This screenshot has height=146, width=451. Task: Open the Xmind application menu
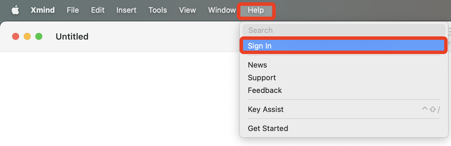tap(43, 10)
